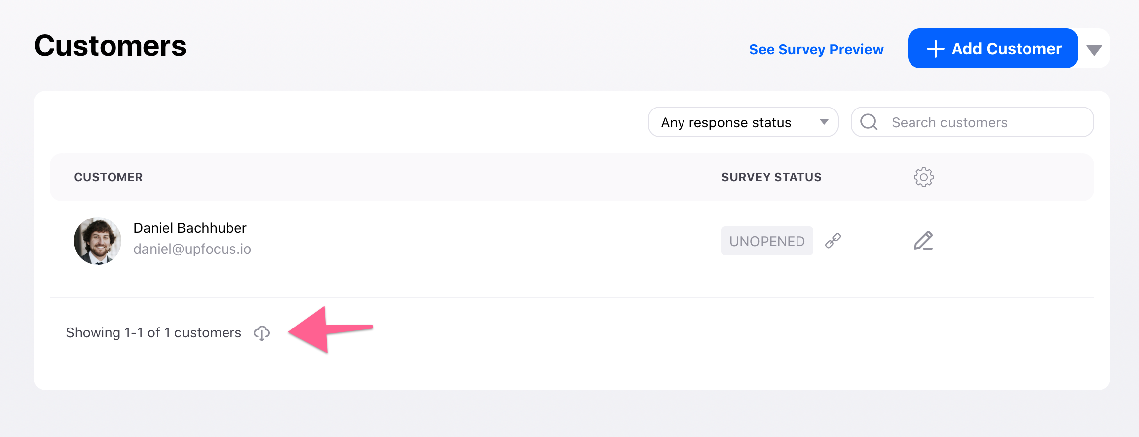The image size is (1139, 437).
Task: Open Daniel Bachhuber's avatar photo
Action: [98, 241]
